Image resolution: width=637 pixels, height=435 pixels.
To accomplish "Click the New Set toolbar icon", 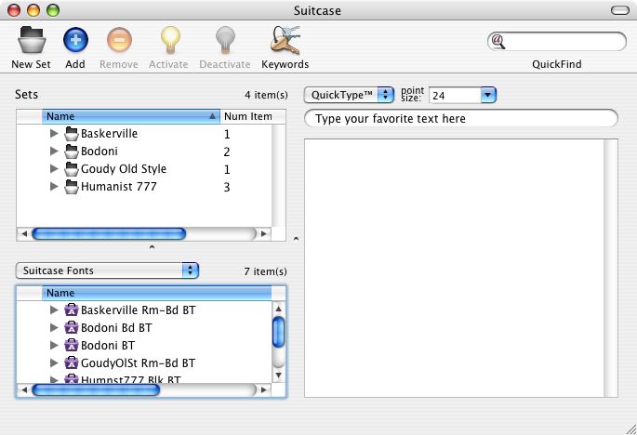I will (x=32, y=40).
